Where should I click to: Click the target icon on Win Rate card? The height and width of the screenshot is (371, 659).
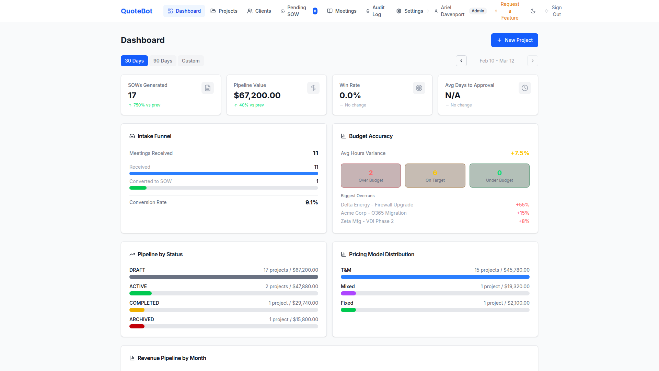coord(419,88)
